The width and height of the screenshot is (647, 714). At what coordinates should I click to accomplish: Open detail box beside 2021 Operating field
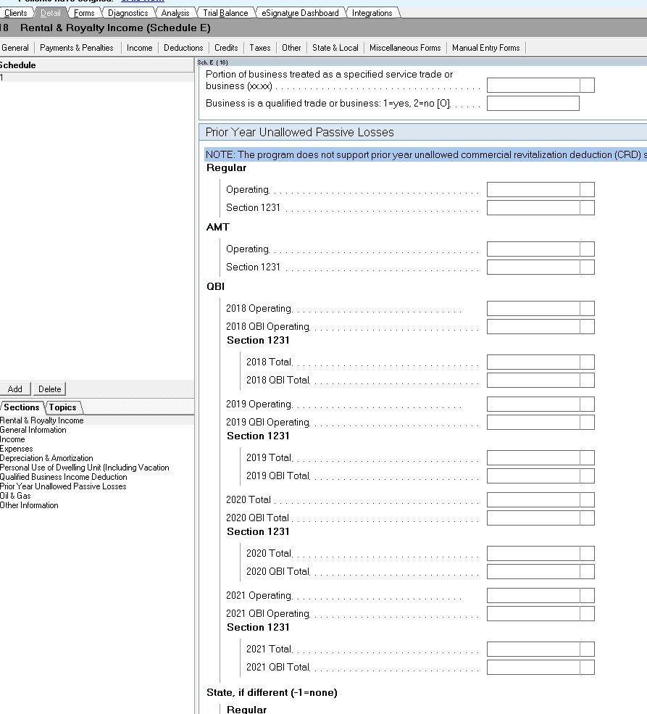[x=588, y=595]
